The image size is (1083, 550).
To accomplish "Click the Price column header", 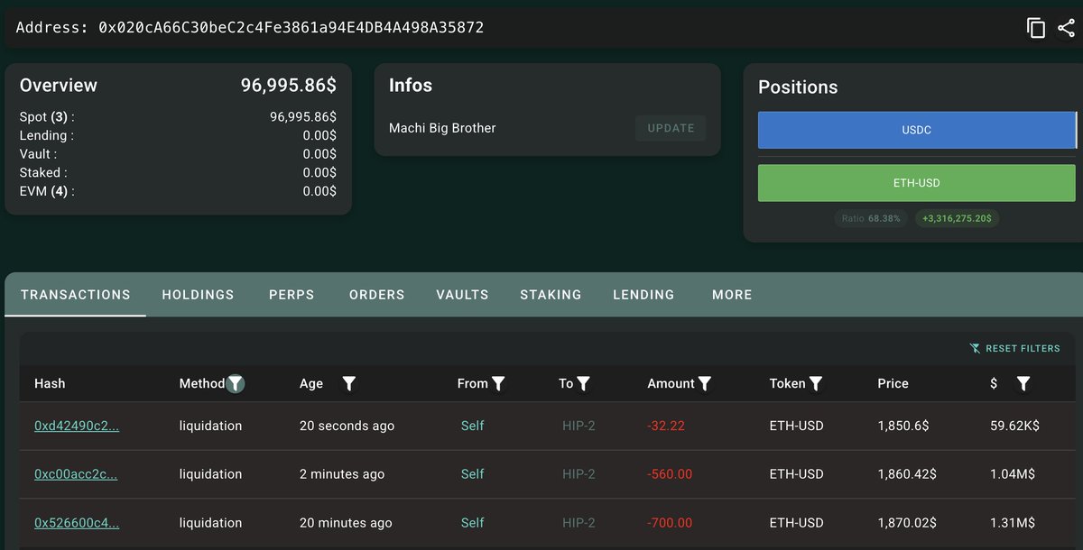I will [893, 383].
